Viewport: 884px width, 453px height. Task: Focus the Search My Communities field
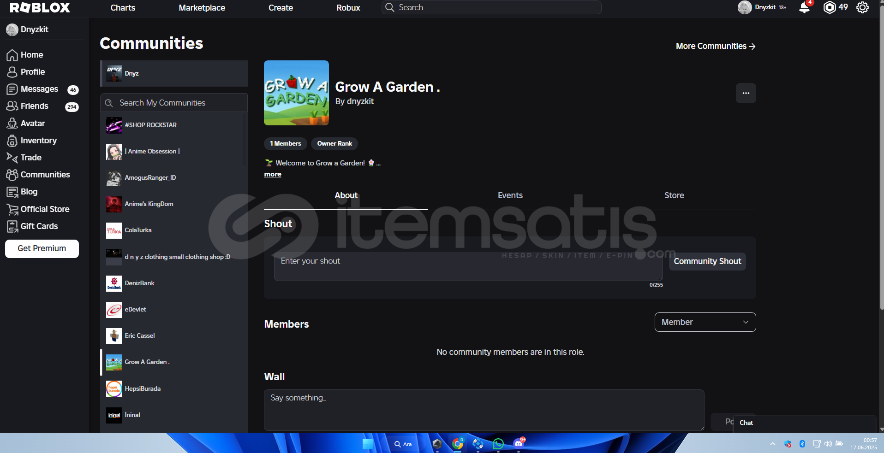click(174, 103)
